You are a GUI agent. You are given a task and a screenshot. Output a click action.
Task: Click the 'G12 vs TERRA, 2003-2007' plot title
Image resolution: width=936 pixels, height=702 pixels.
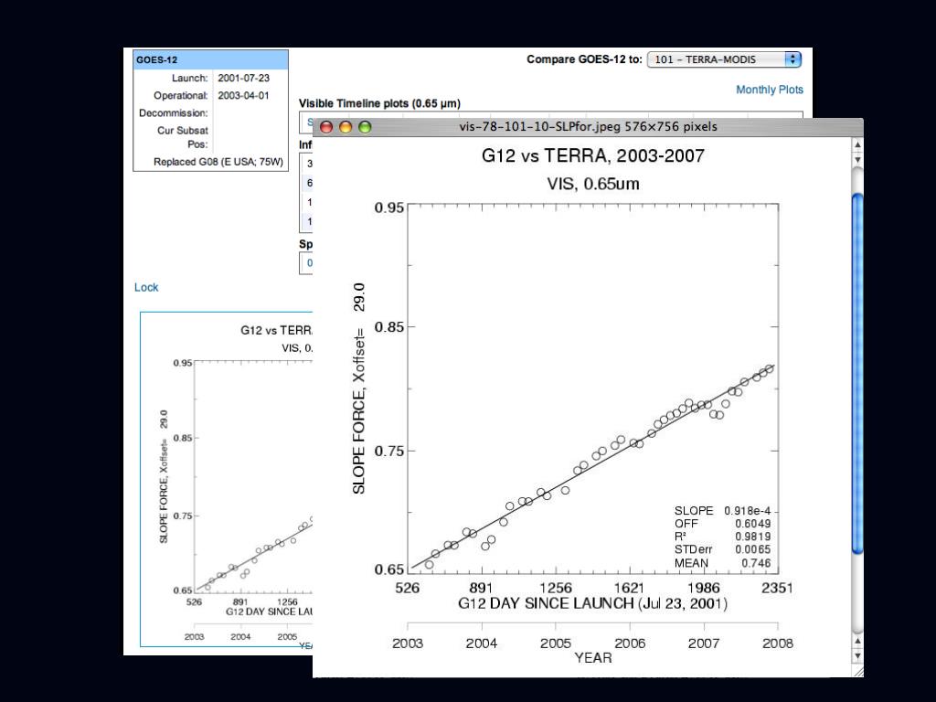tap(592, 155)
